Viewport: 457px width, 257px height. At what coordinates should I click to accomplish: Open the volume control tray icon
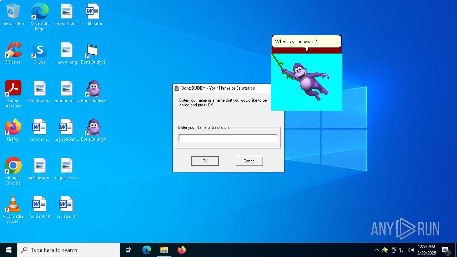click(411, 250)
